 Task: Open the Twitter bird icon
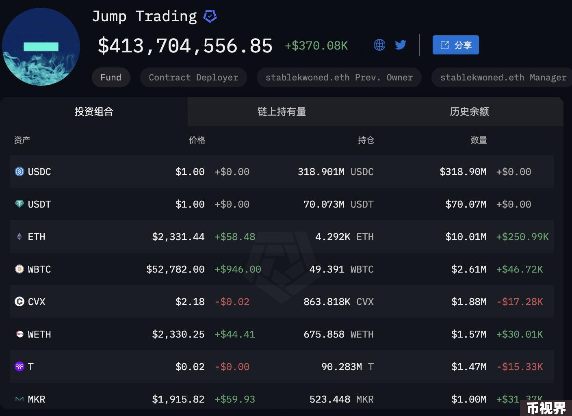tap(401, 45)
